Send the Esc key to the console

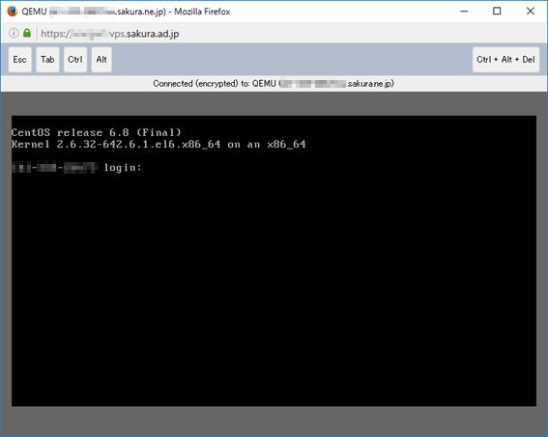click(20, 60)
